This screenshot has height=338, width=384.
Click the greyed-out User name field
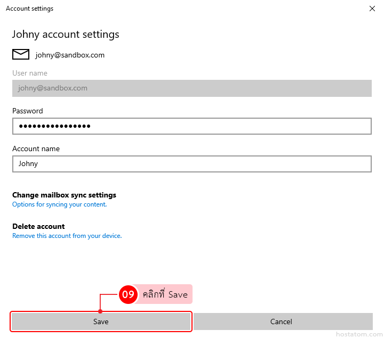click(191, 88)
